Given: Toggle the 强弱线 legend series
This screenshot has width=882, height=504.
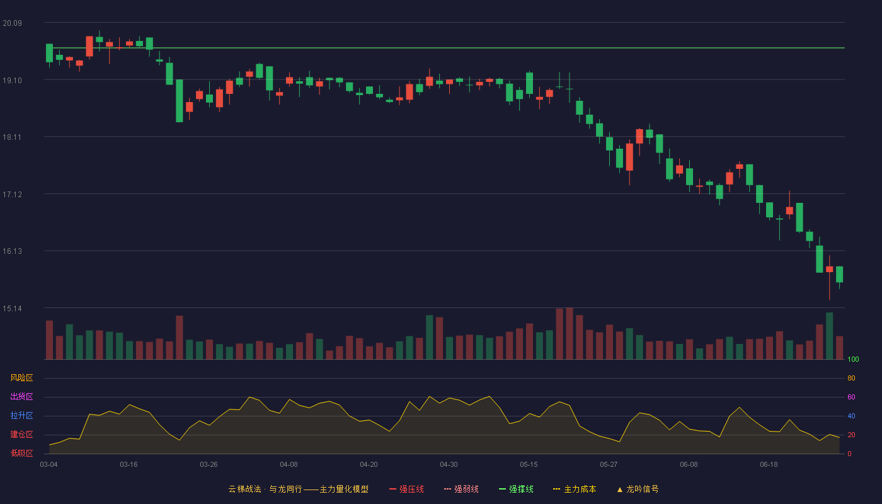Looking at the screenshot, I should [461, 489].
